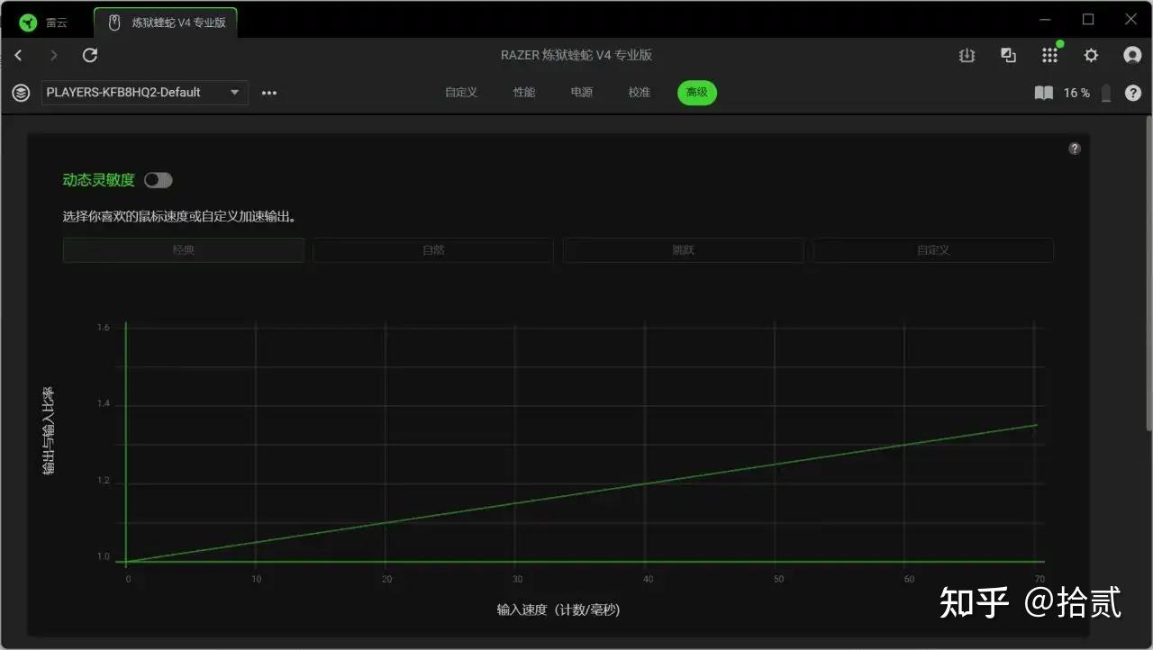Open the profile layers icon beside profile dropdown
This screenshot has width=1153, height=650.
tap(21, 93)
